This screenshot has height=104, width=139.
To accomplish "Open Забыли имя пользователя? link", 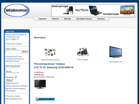I will pos(17,86).
